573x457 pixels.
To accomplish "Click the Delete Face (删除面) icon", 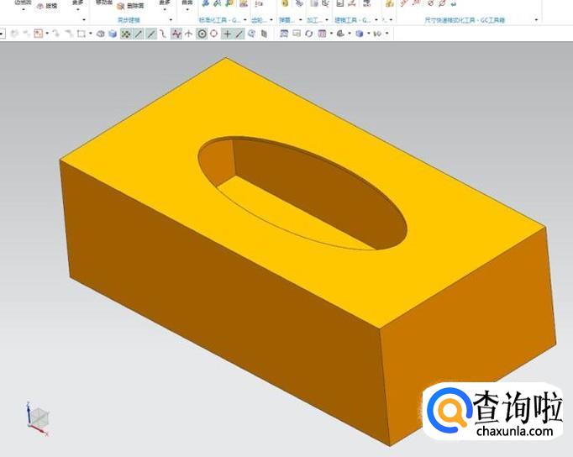I will 121,6.
